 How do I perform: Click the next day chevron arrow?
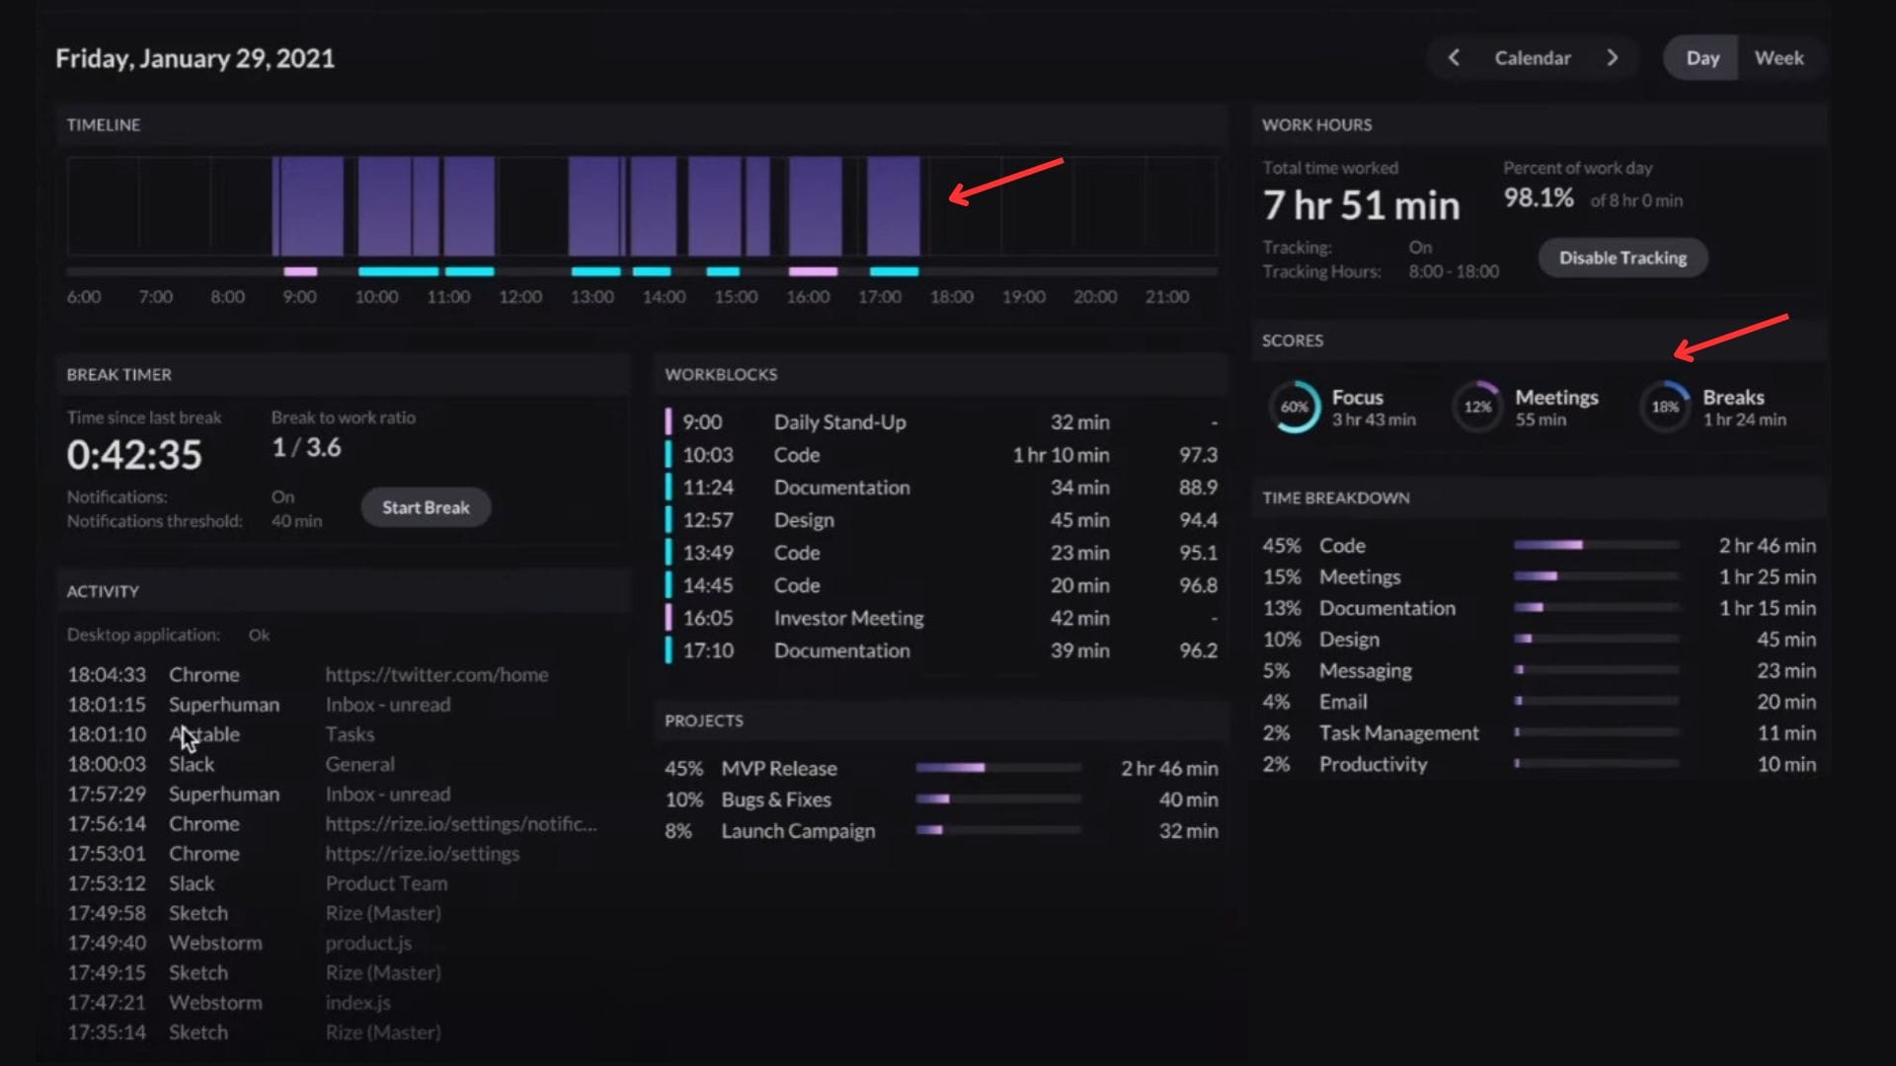[1613, 57]
